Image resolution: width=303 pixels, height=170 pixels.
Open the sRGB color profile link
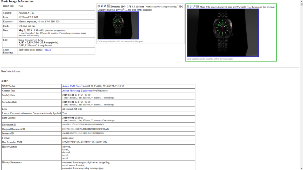pyautogui.click(x=48, y=50)
